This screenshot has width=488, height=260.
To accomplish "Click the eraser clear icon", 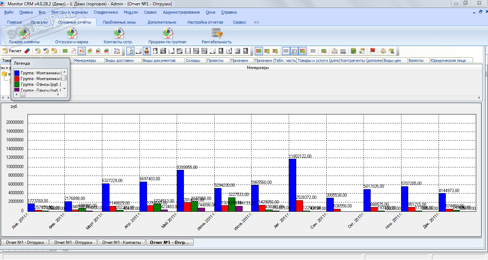I will (27, 51).
